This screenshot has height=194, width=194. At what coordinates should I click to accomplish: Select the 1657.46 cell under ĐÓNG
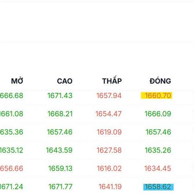[x=158, y=132]
